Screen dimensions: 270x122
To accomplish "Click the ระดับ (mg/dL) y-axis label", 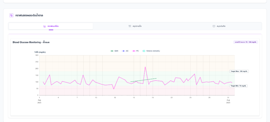I will coord(40,52).
